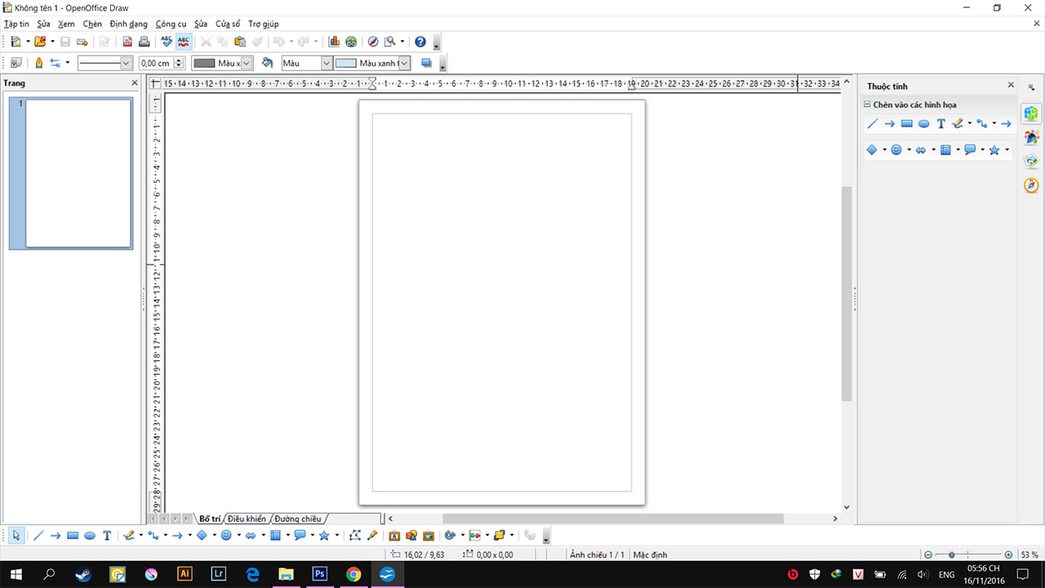
Task: Switch to the Điều khiển tab
Action: pyautogui.click(x=246, y=519)
